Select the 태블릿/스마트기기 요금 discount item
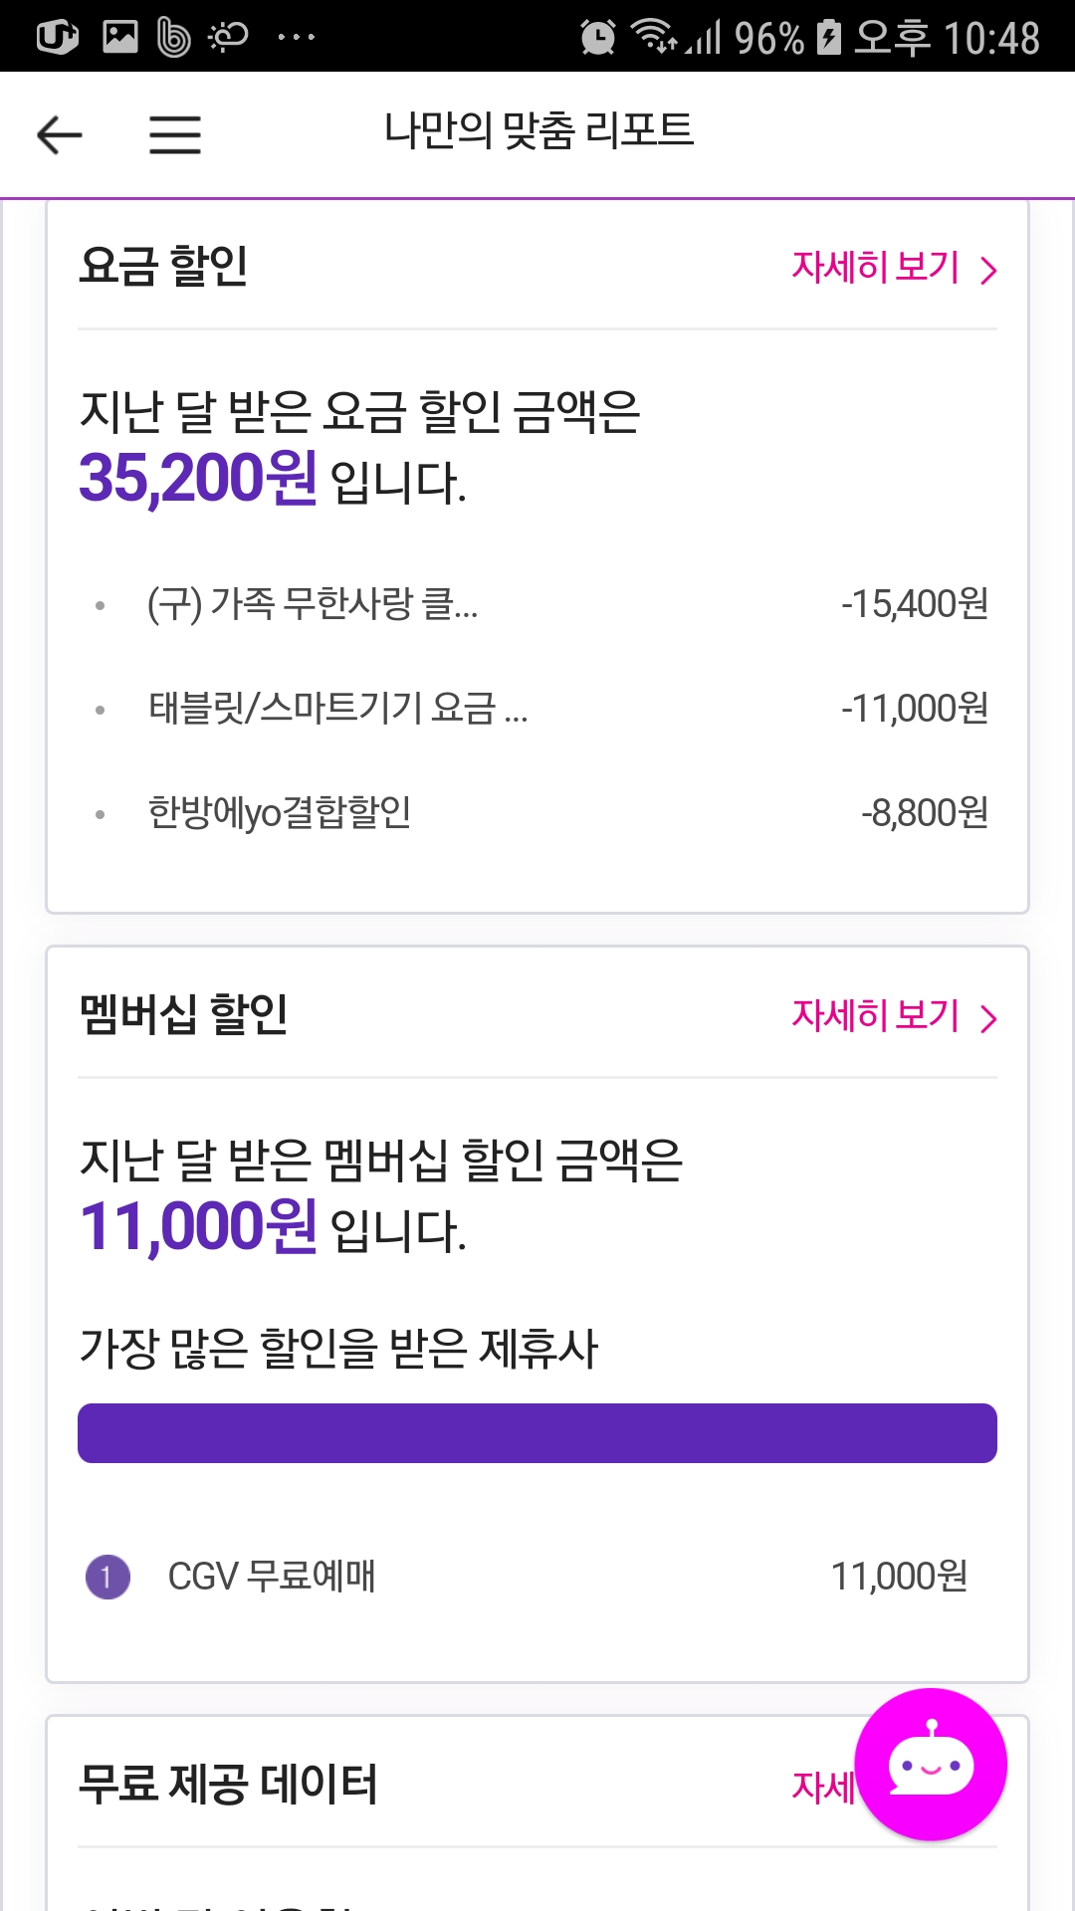 coord(338,708)
